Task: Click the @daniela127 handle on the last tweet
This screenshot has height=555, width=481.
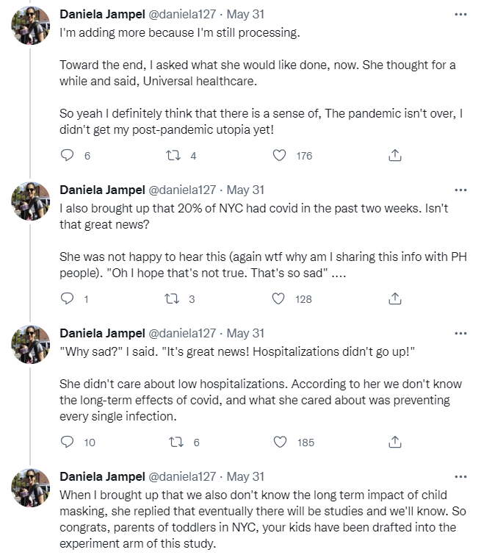Action: coord(183,476)
